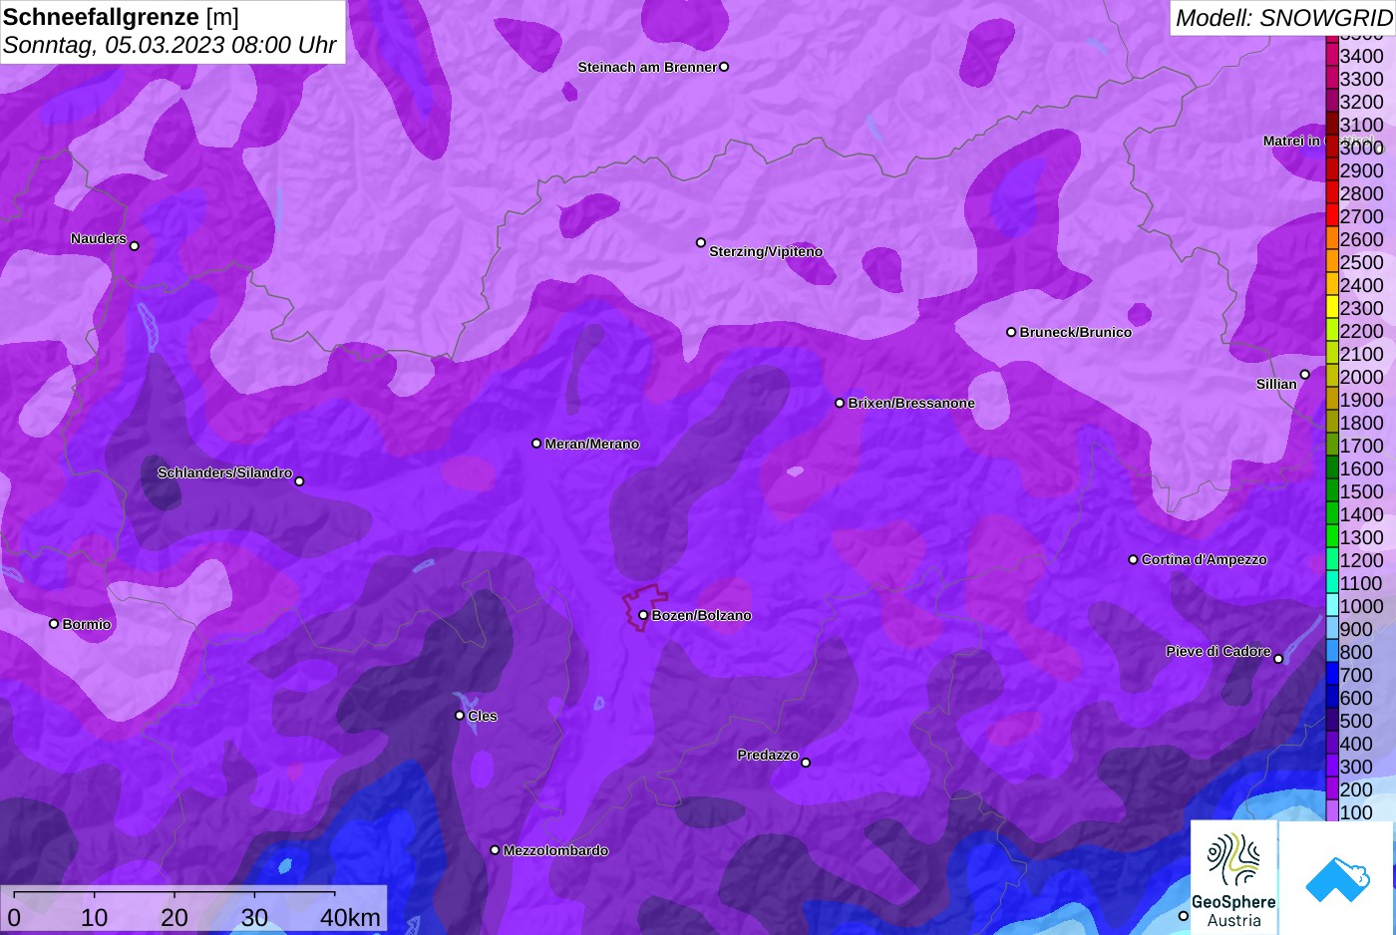This screenshot has width=1396, height=935.
Task: Click the GeoSphere Austria logo
Action: (1234, 878)
